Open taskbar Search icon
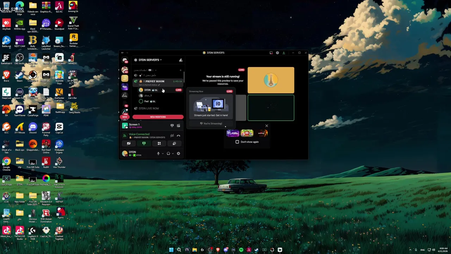451x254 pixels. pos(179,250)
